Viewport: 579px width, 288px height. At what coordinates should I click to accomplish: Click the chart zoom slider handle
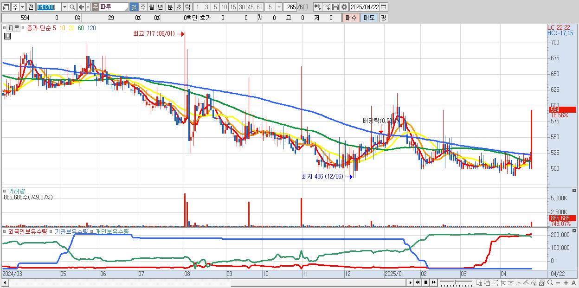(455, 282)
